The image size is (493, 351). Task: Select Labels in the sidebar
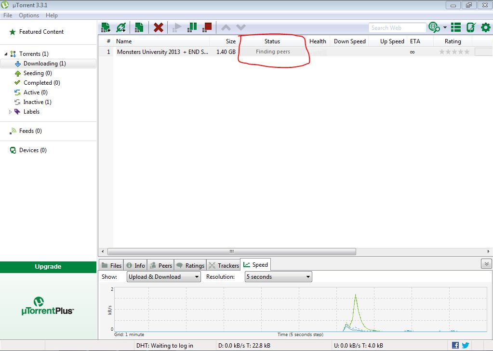click(x=31, y=112)
